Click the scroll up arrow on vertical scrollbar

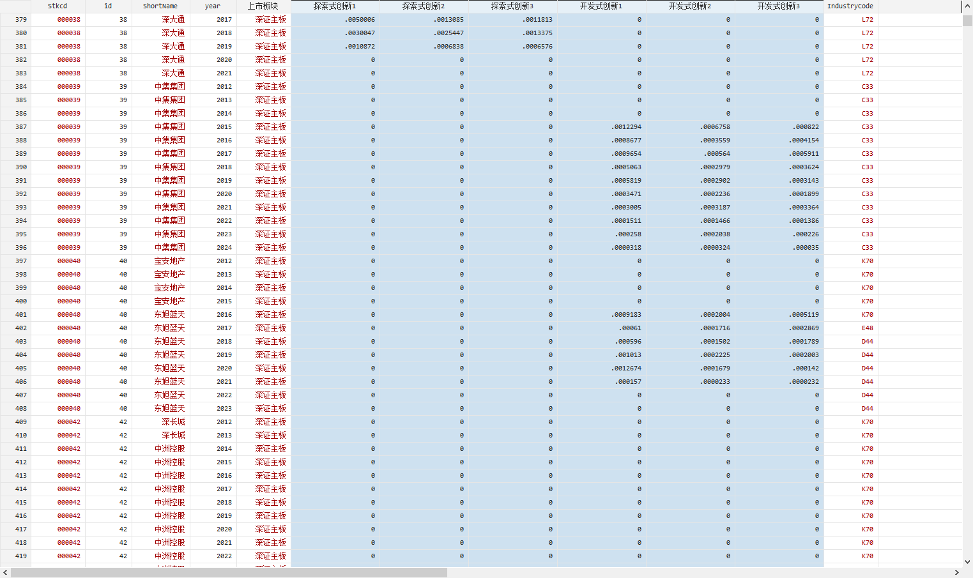coord(967,6)
